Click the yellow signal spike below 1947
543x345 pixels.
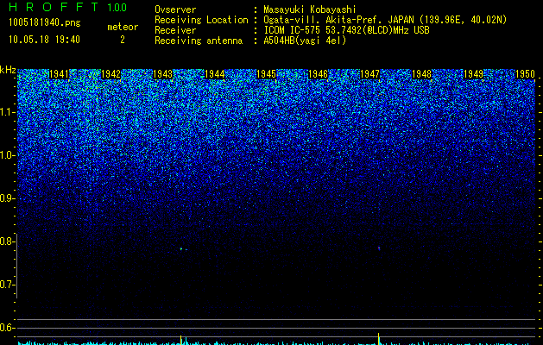(378, 338)
